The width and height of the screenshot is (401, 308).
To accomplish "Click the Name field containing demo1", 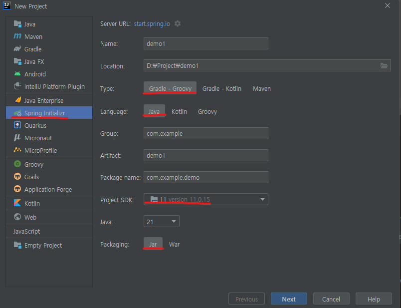I will click(x=206, y=43).
